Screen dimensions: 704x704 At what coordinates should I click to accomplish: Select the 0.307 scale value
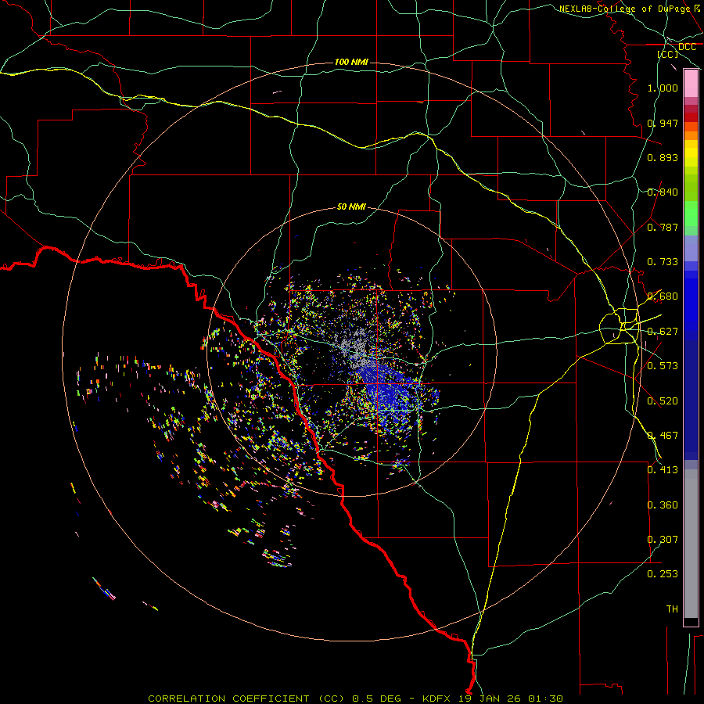663,540
